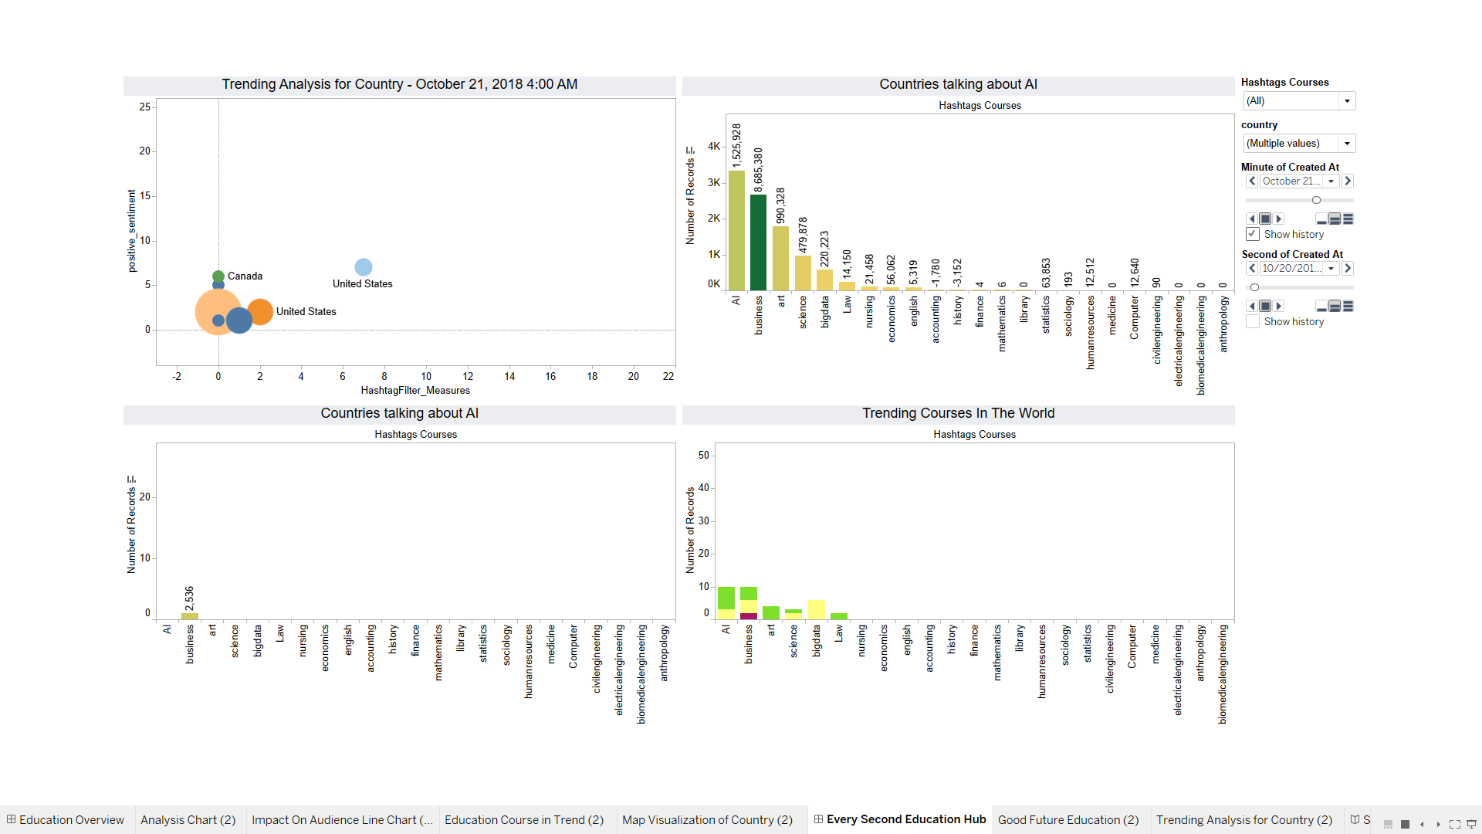The height and width of the screenshot is (834, 1482).
Task: Click the Minute of Created At slider handle
Action: coord(1316,200)
